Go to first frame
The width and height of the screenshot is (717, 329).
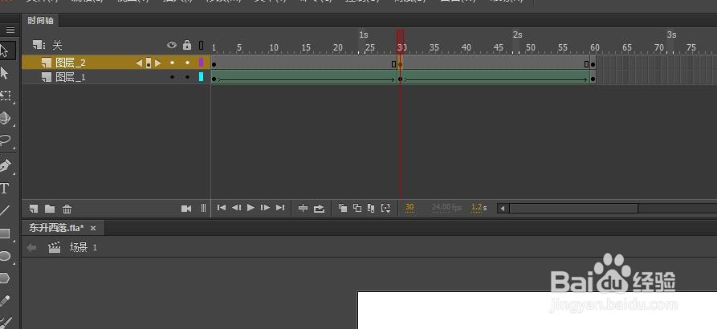coord(222,208)
